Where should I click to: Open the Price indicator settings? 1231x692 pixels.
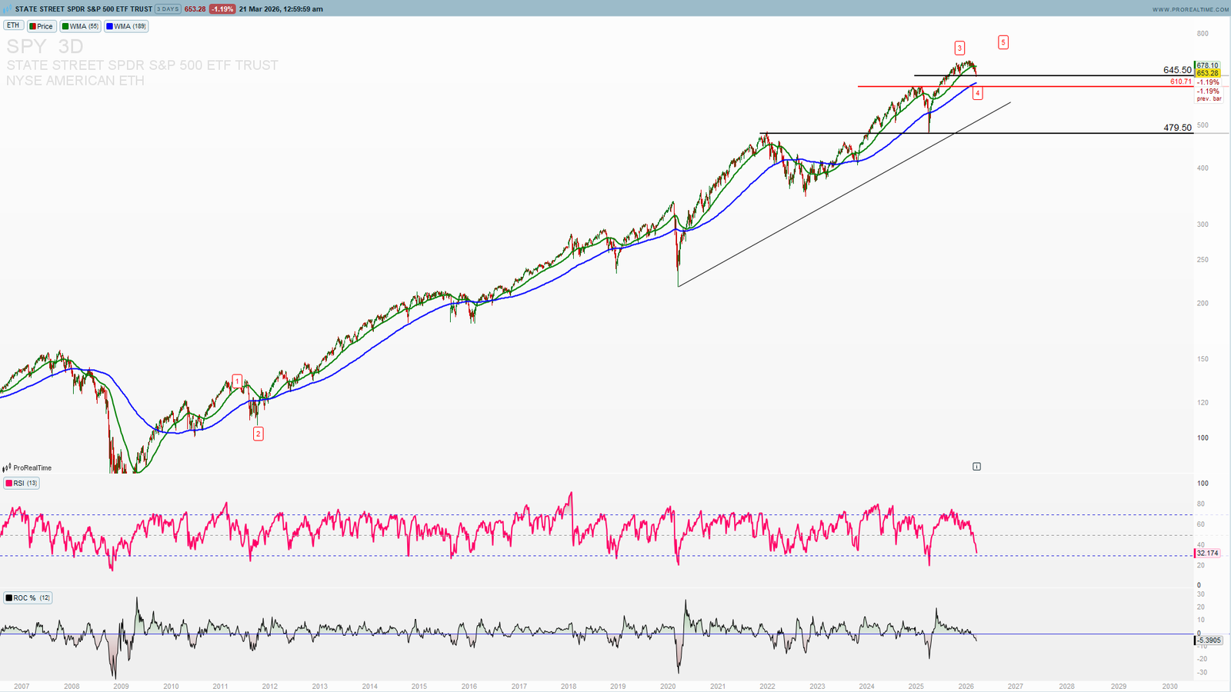click(42, 26)
